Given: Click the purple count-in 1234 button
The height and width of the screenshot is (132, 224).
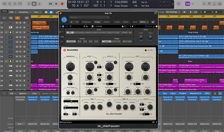Looking at the screenshot, I should [187, 4].
